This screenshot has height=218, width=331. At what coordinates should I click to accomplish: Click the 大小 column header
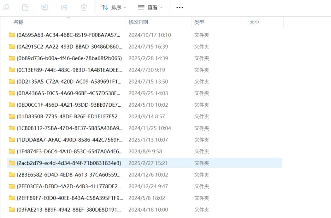point(254,22)
